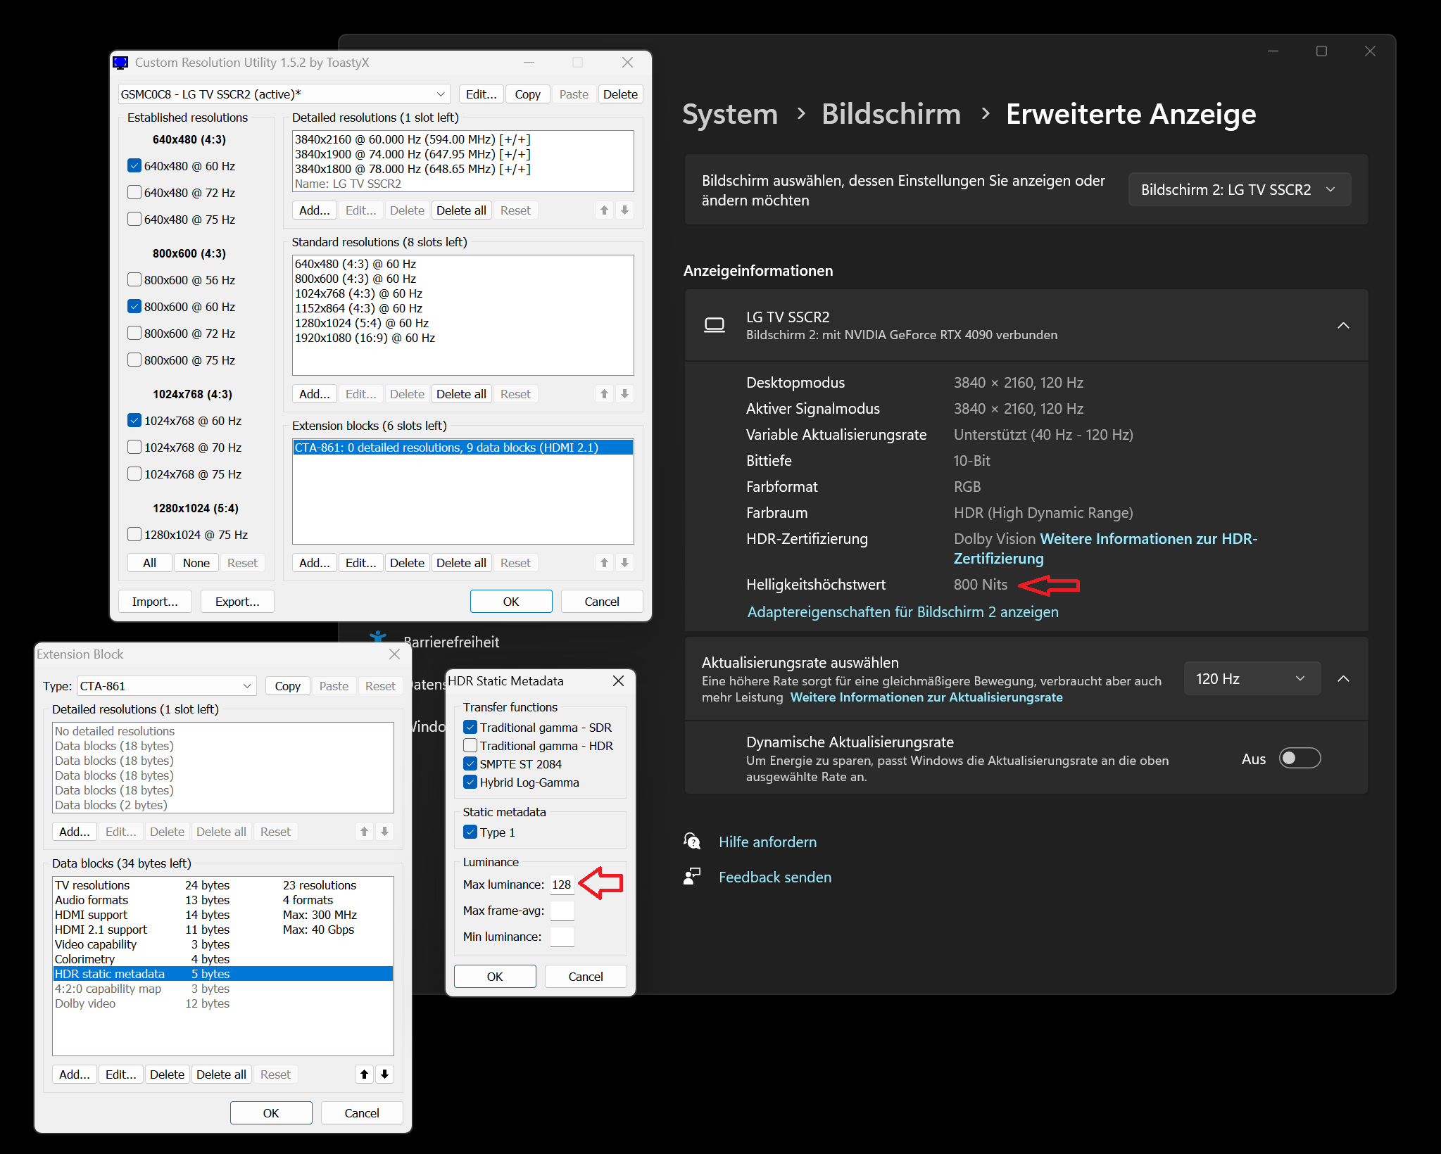Click the Hilfe anfordern help icon
Image resolution: width=1441 pixels, height=1154 pixels.
click(692, 841)
